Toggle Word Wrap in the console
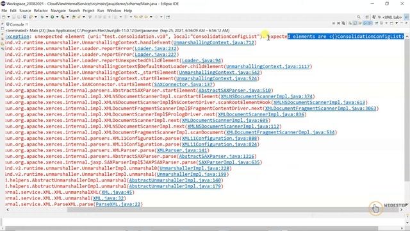 [x=360, y=23]
